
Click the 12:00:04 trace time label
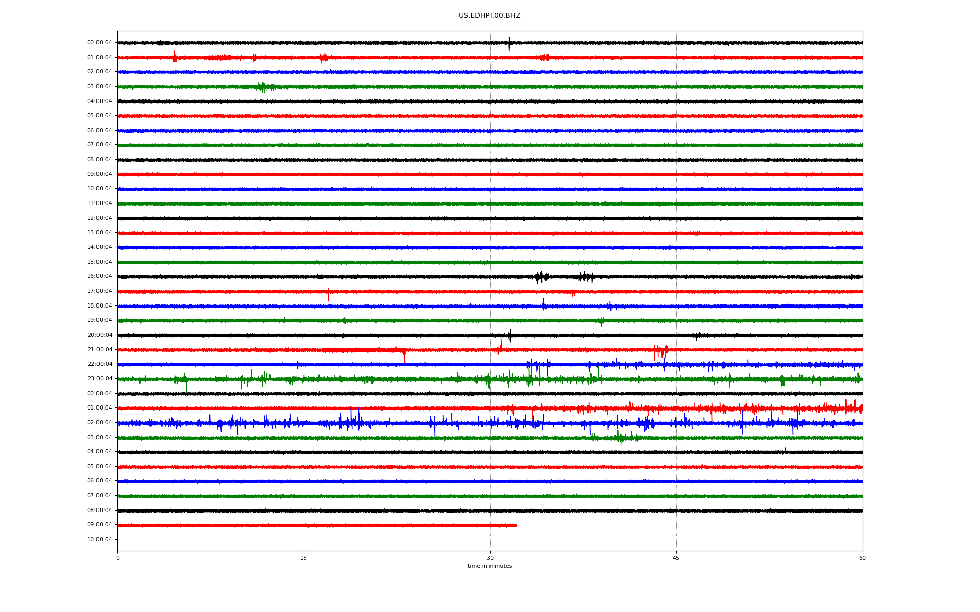coord(100,218)
